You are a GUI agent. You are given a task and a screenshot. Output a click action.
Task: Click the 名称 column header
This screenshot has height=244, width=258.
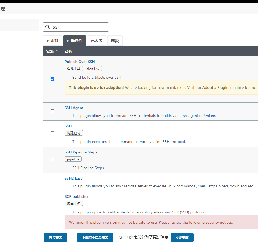click(68, 51)
